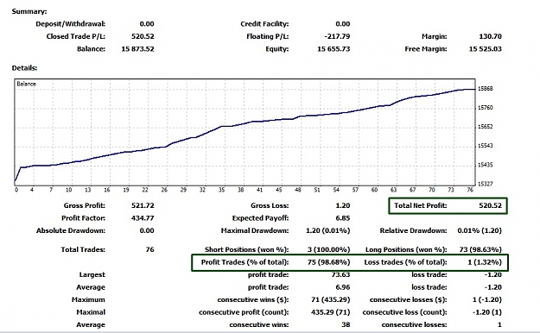540x333 pixels.
Task: Click the Total Trades value 76
Action: (149, 249)
